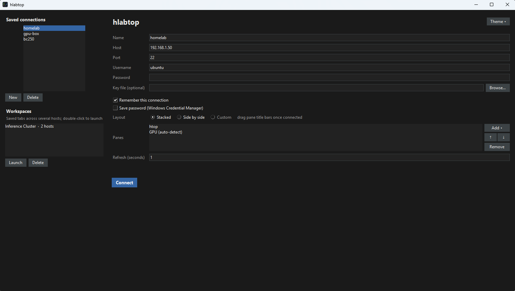Viewport: 515px width, 291px height.
Task: Click into the Port field
Action: [329, 58]
